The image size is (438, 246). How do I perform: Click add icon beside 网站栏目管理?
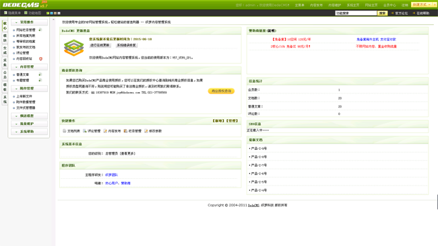click(40, 30)
